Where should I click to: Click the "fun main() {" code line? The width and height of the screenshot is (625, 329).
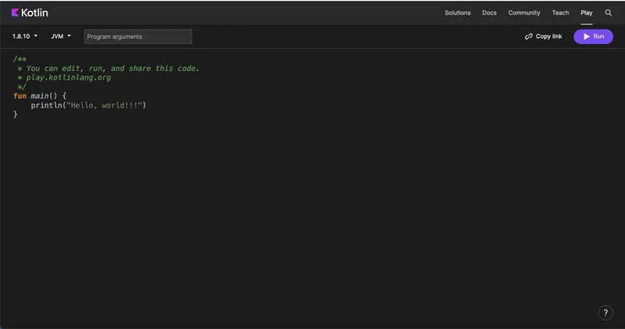coord(40,96)
